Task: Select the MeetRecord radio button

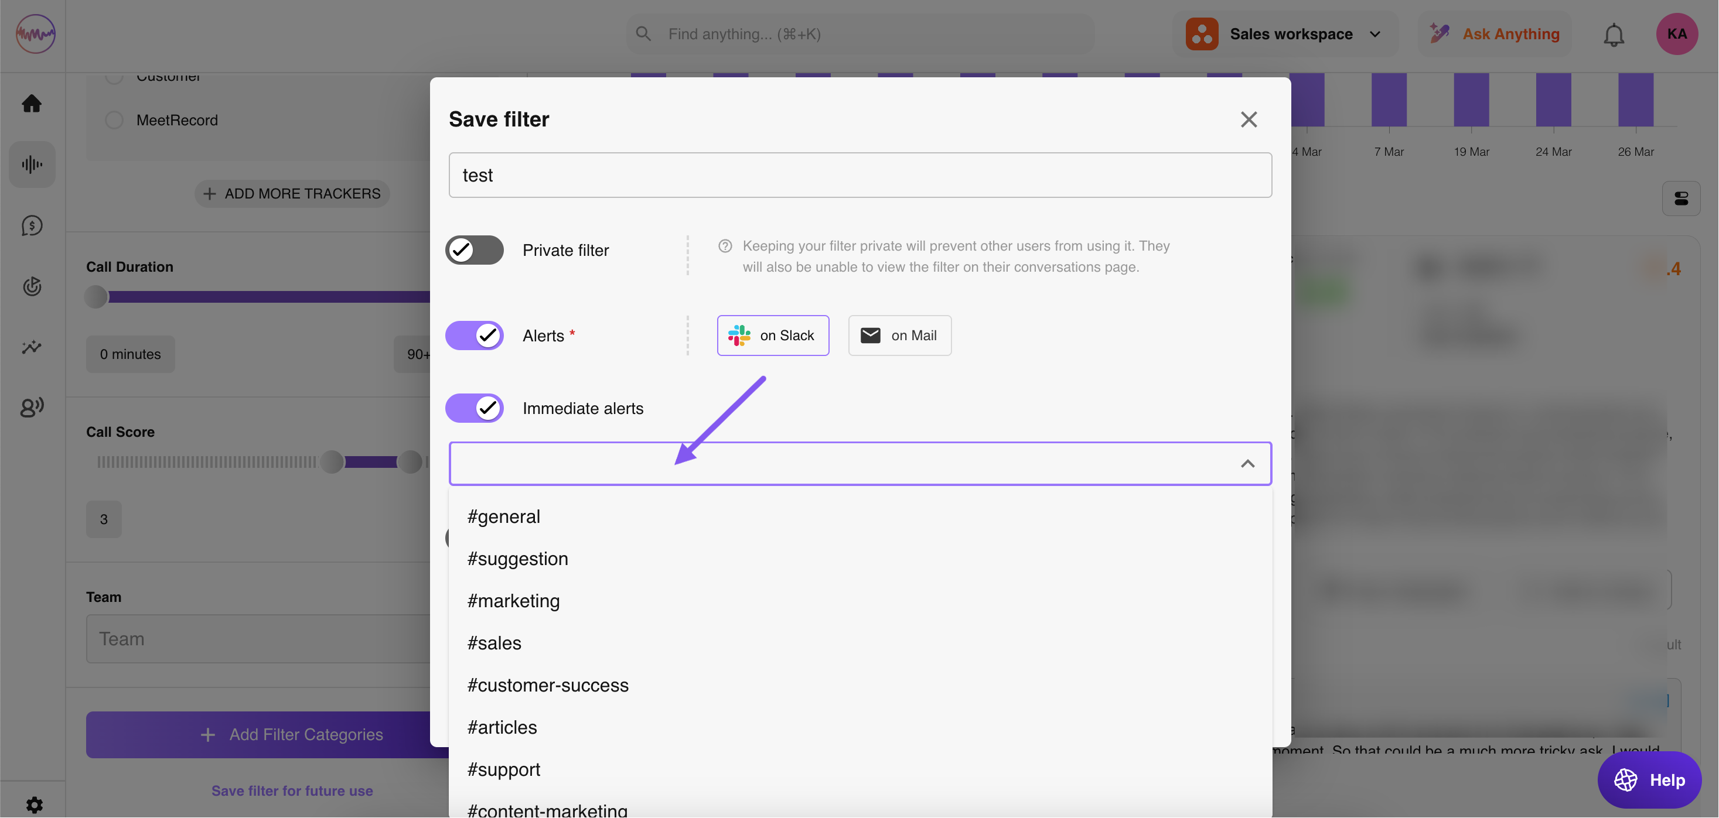Action: [x=115, y=120]
